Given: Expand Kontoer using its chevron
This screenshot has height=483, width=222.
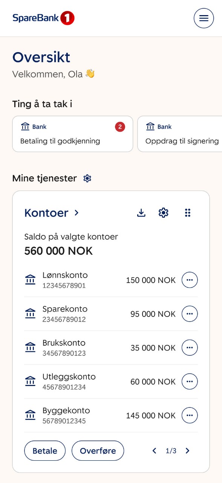Looking at the screenshot, I should tap(76, 213).
